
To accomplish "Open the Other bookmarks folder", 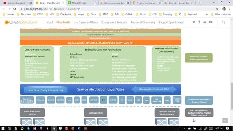I will (221, 15).
